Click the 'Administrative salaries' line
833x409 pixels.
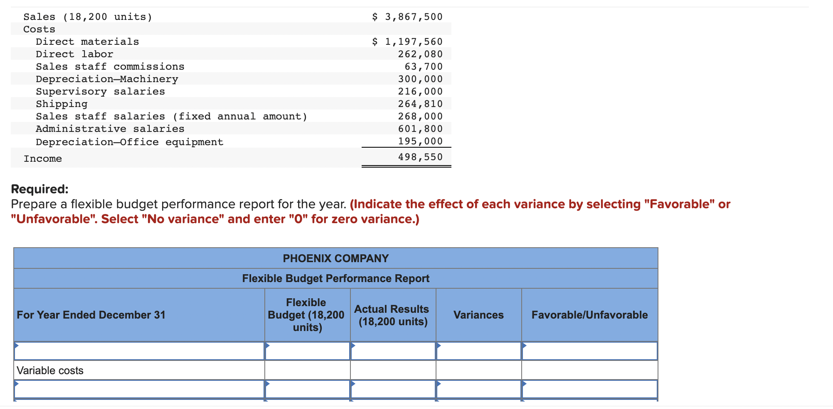pyautogui.click(x=110, y=129)
